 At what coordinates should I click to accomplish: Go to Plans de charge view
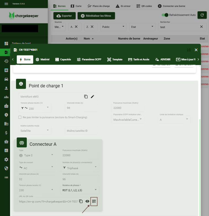click(98, 6)
